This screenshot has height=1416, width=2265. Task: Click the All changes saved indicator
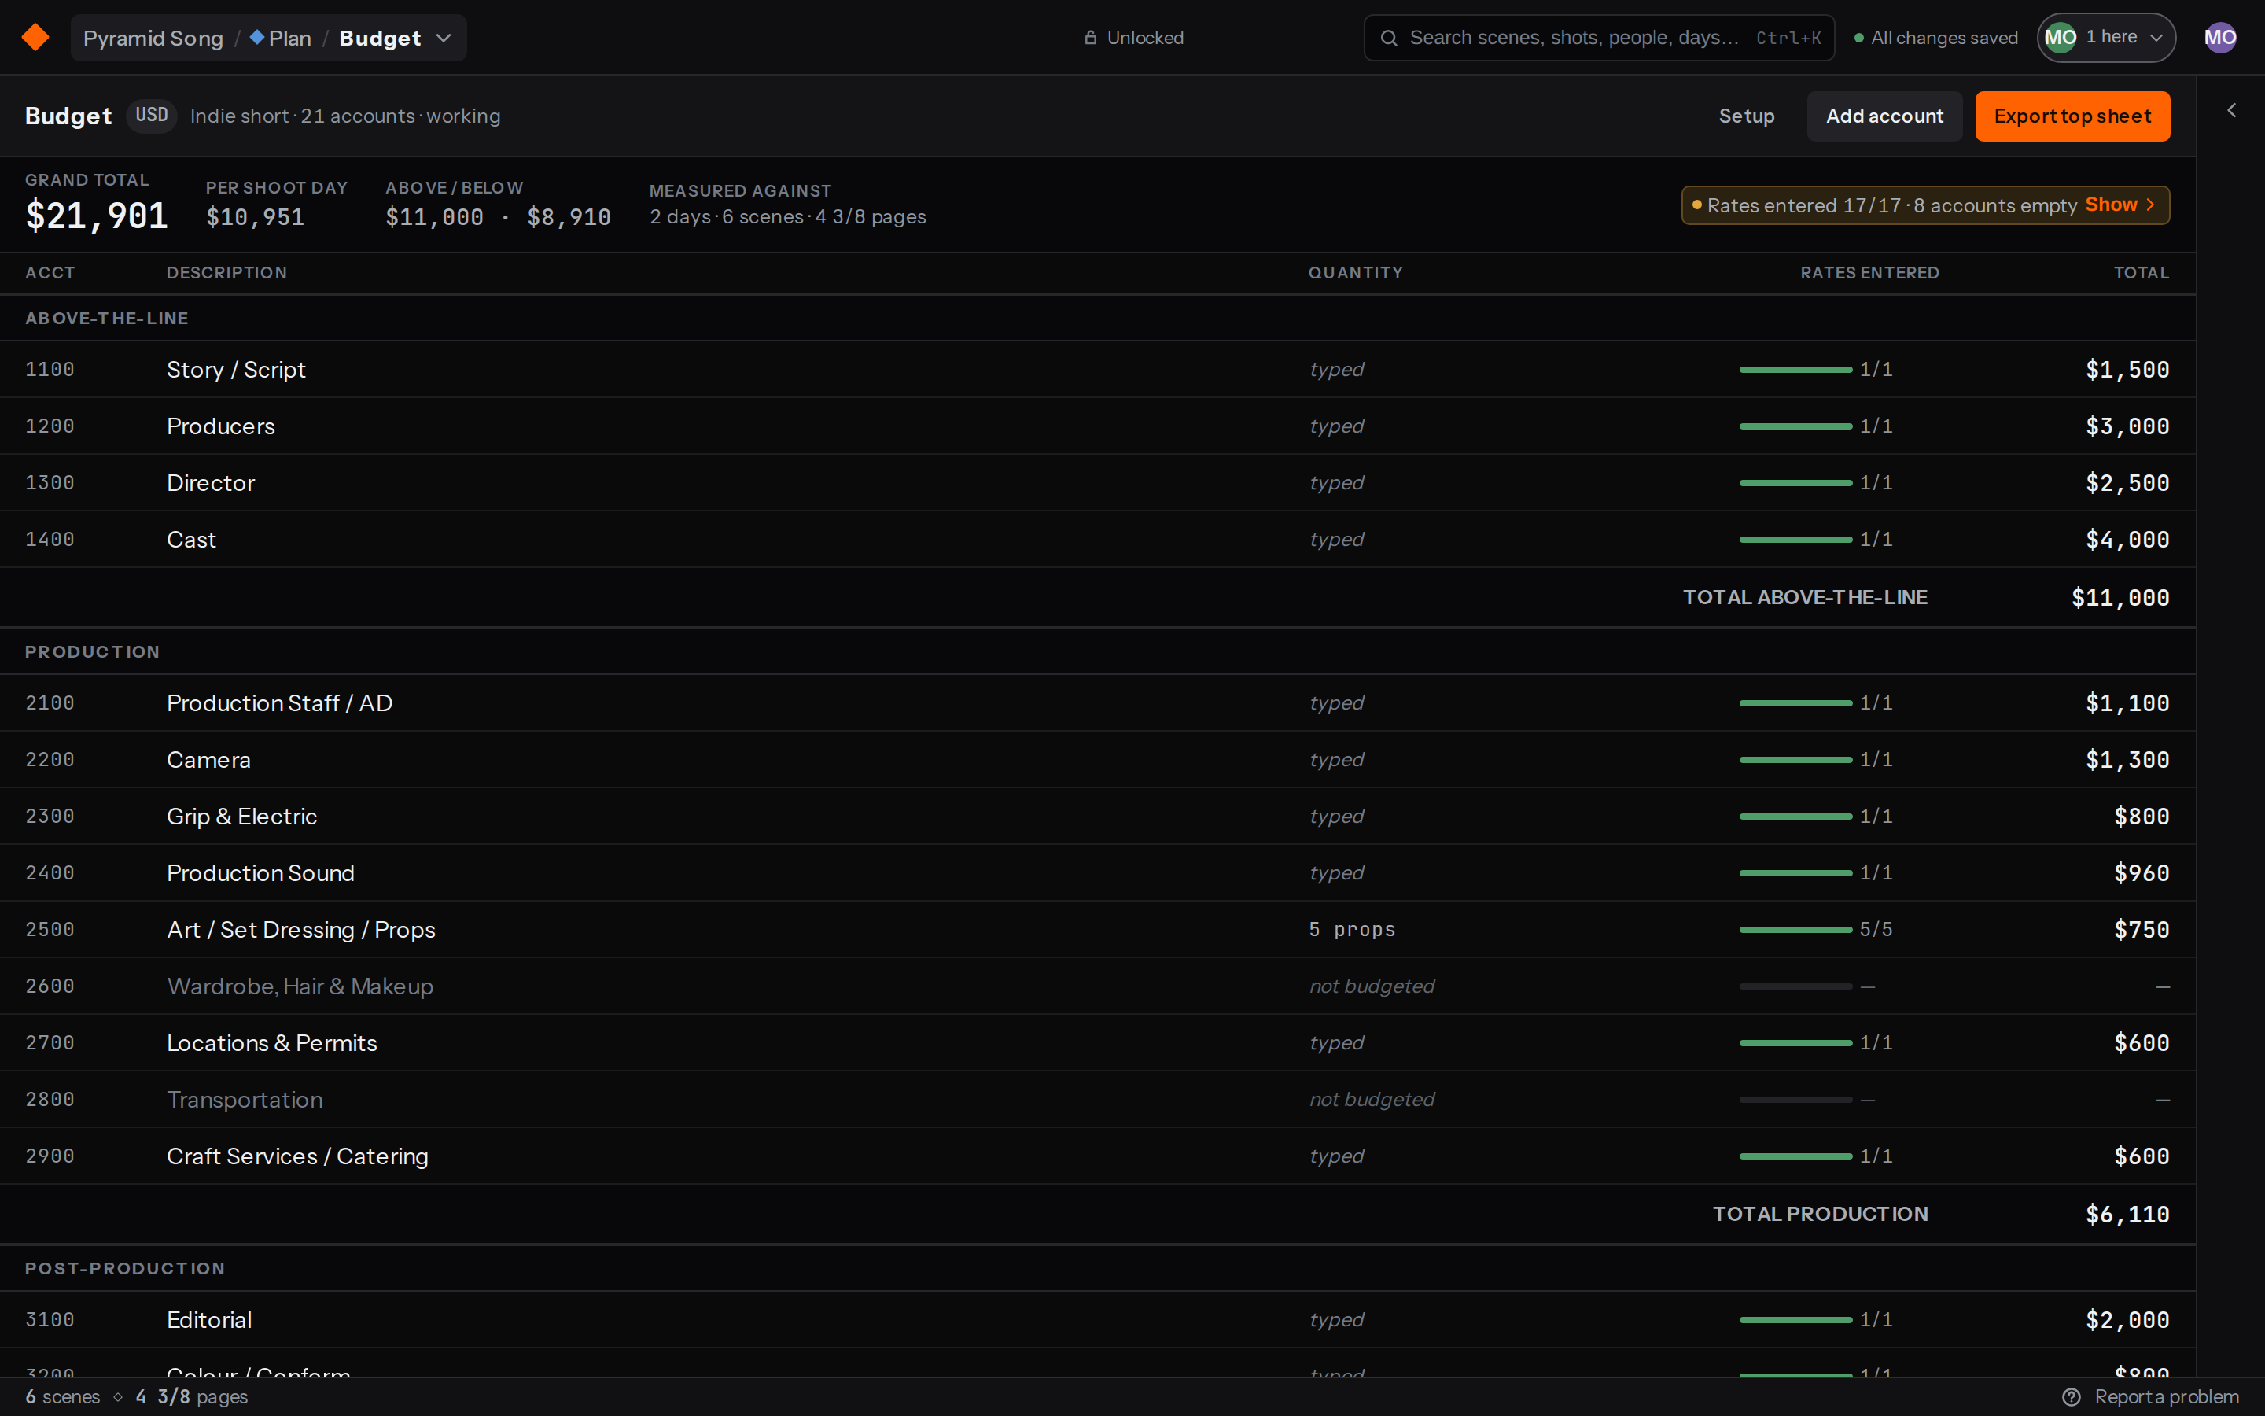point(1935,38)
